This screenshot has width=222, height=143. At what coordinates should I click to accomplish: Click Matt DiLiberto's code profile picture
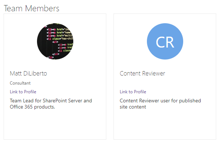55,41
